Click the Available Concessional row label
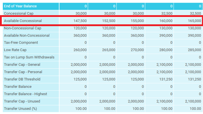The image size is (203, 114). [x=23, y=21]
